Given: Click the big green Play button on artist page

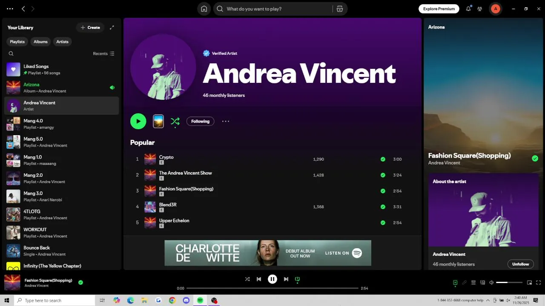Looking at the screenshot, I should point(138,121).
